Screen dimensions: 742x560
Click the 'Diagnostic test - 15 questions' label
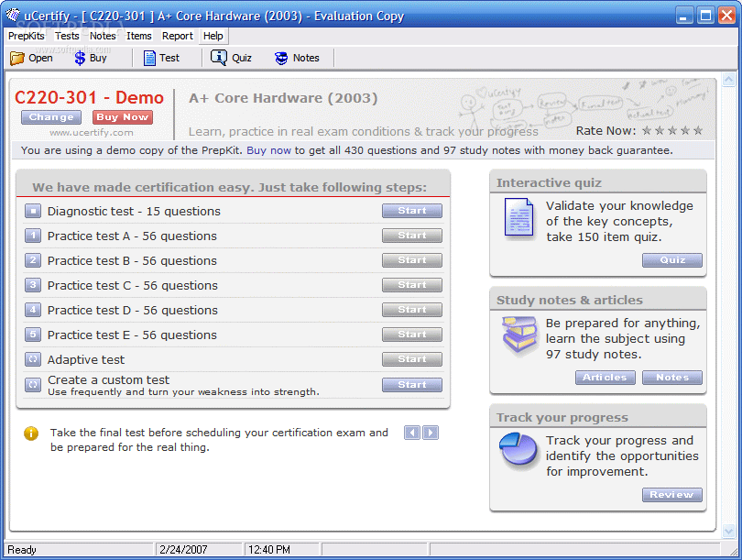(134, 211)
